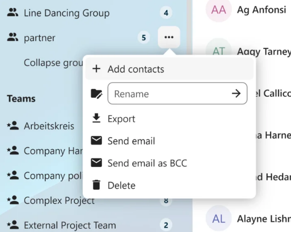The image size is (291, 232).
Task: Open the contact ending in Callico
Action: (x=273, y=93)
